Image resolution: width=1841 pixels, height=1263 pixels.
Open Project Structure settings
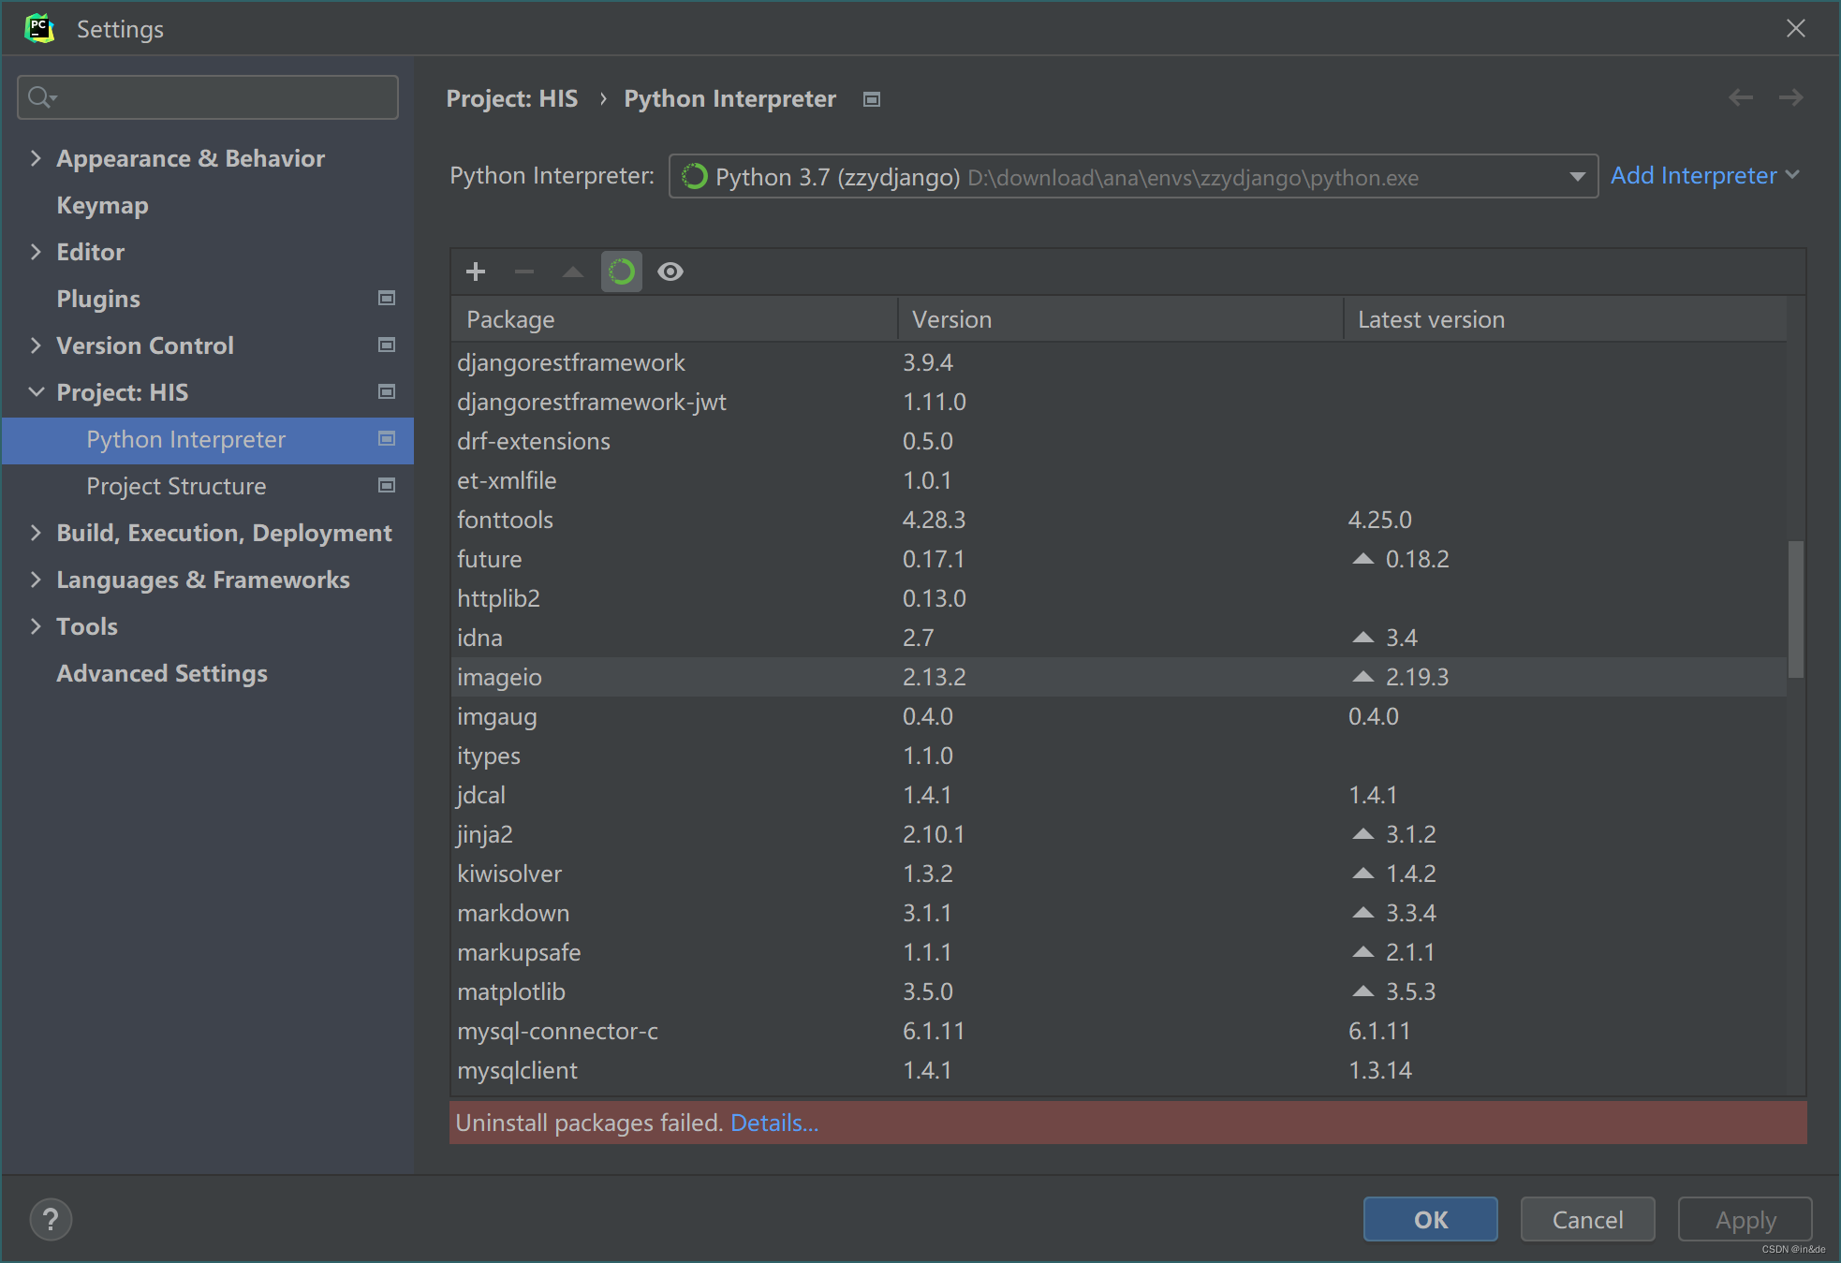176,486
